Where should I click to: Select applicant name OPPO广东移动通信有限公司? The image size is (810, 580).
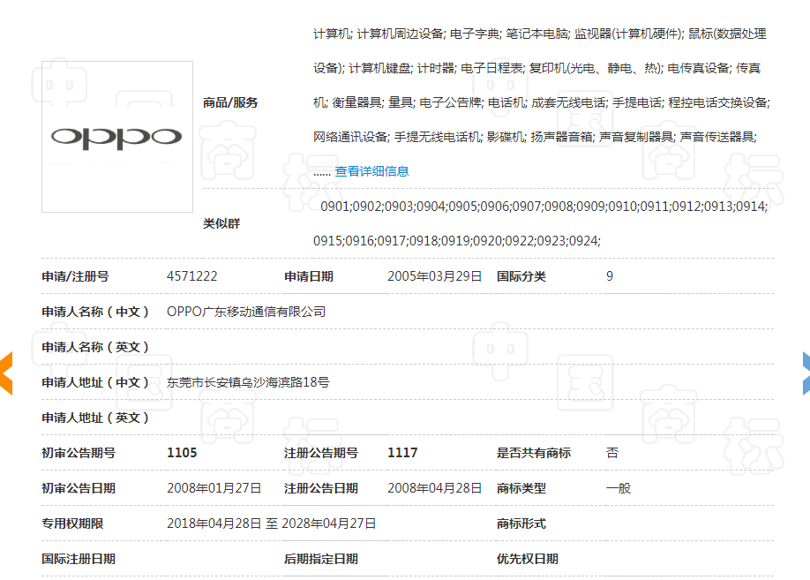[x=246, y=312]
